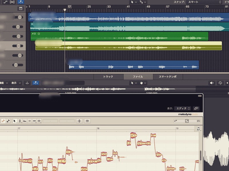Open the 表示 エディタ dropdown in Melodyne
This screenshot has width=229, height=171.
(x=183, y=108)
